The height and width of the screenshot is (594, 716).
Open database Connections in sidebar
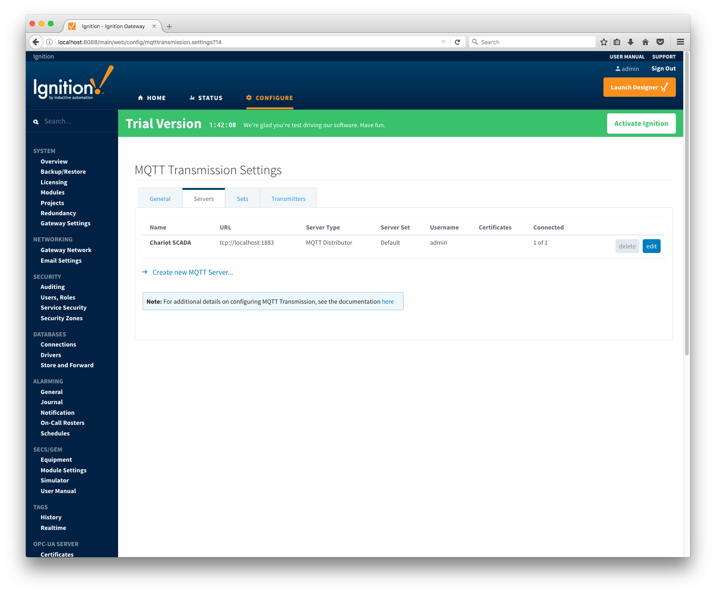(x=58, y=345)
